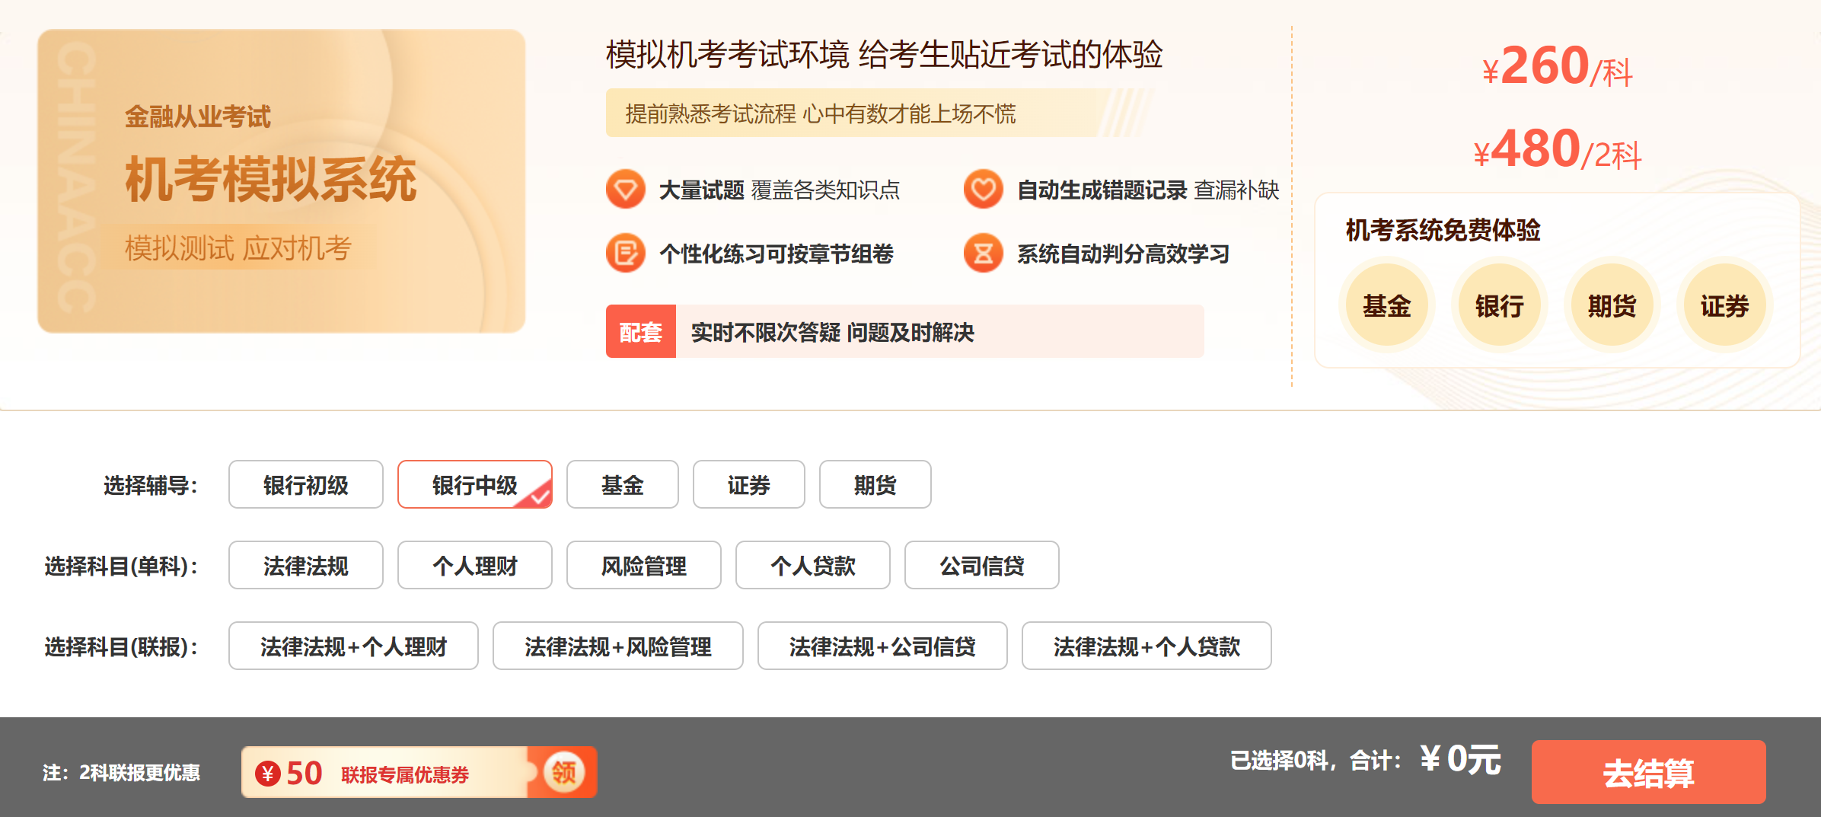Open the 期货 free trial circle
The height and width of the screenshot is (817, 1821).
[x=1612, y=305]
